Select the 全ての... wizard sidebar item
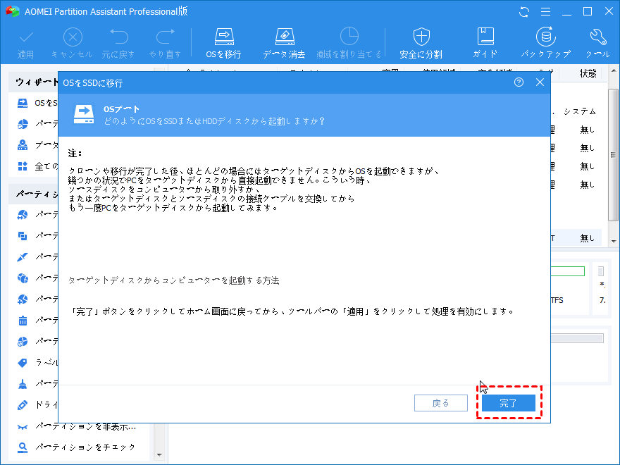 (x=38, y=166)
